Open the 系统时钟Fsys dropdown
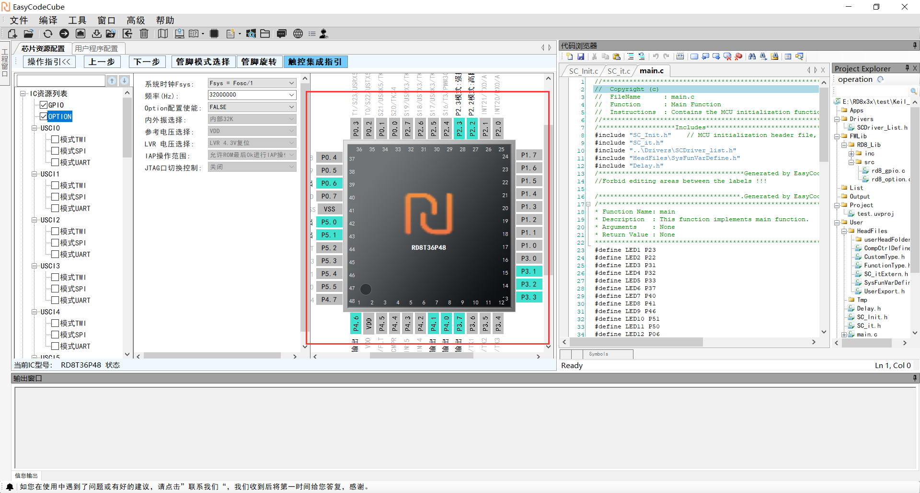 [252, 83]
